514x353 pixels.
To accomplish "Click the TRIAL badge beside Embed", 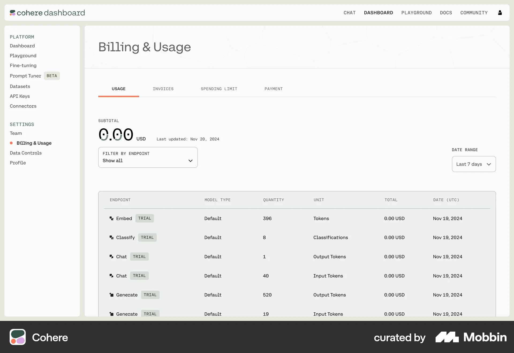I will [x=145, y=218].
